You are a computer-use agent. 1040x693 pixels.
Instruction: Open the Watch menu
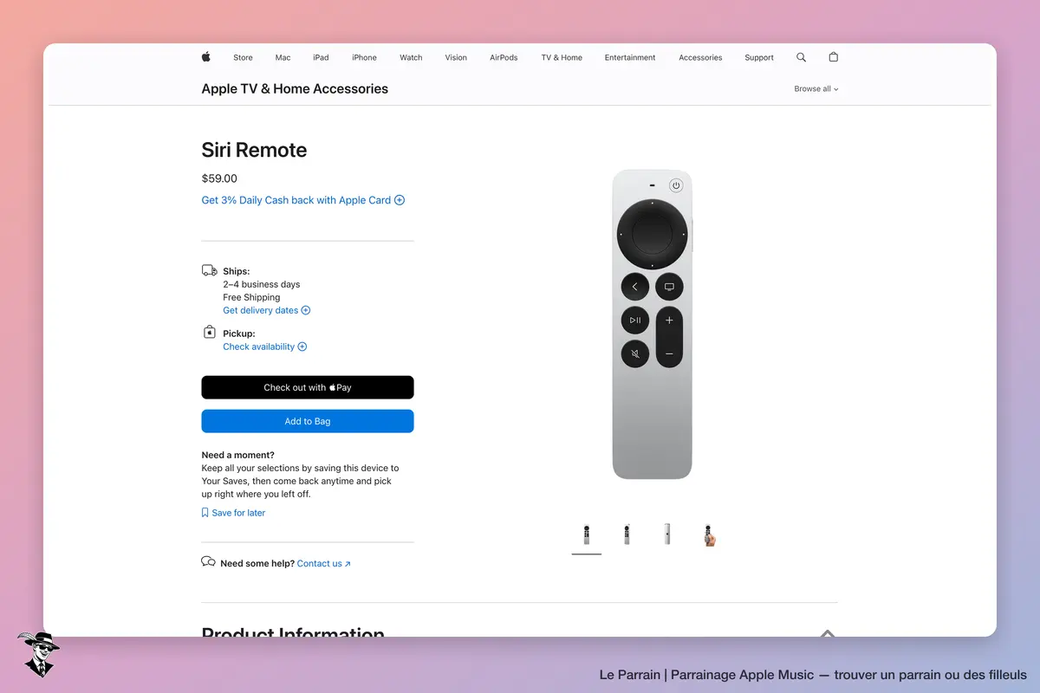411,57
